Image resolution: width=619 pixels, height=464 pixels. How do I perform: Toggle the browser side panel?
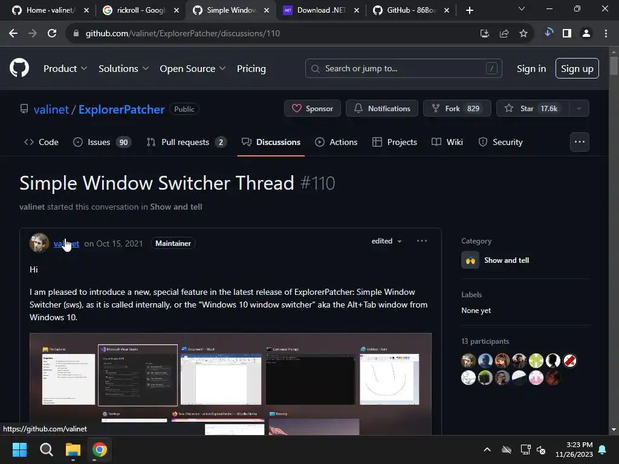[567, 34]
